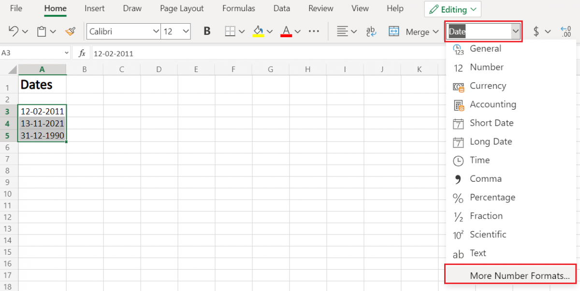Screen dimensions: 580x291
Task: Click the Undo icon
Action: tap(13, 31)
